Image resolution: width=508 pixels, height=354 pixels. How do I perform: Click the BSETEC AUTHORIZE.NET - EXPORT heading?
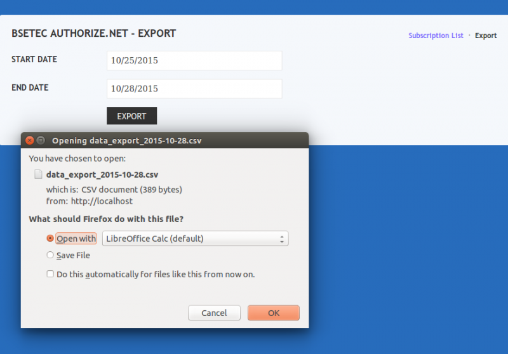click(x=94, y=33)
